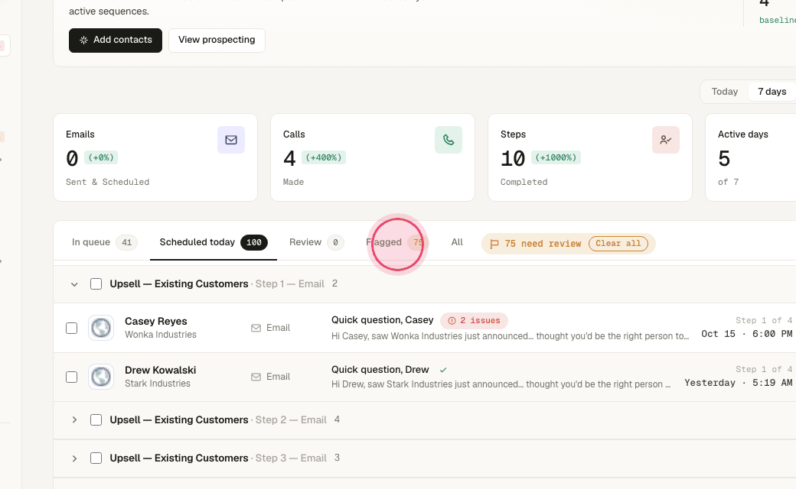Tick the checkbox for Casey Reyes
This screenshot has height=489, width=796.
point(72,329)
